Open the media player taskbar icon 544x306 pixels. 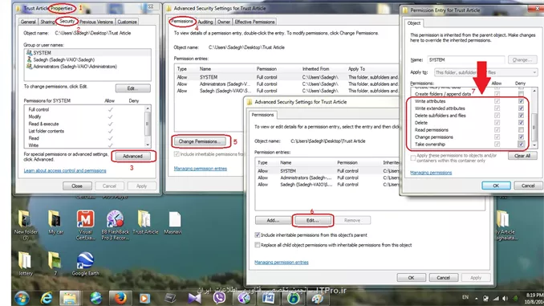144,298
